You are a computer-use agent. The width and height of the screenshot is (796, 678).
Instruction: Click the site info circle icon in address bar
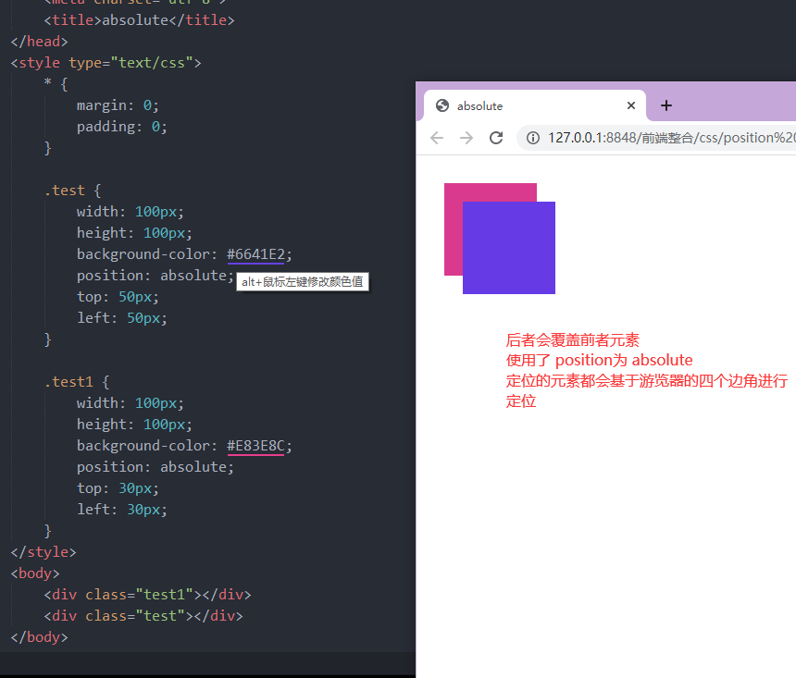[532, 137]
